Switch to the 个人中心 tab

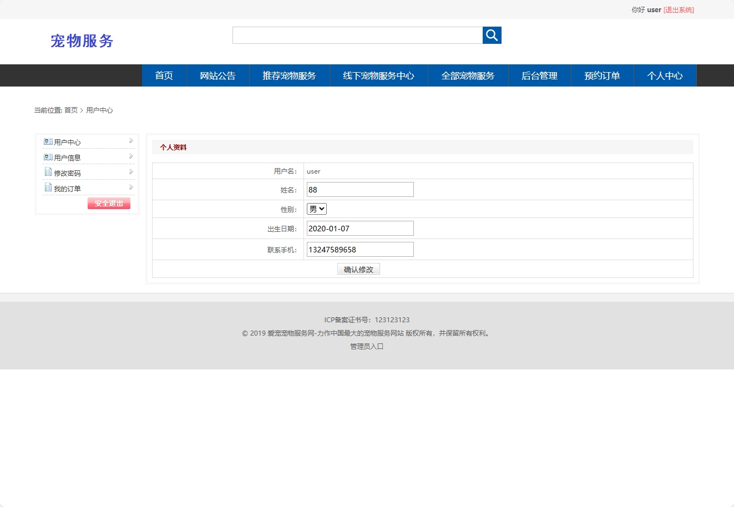click(665, 75)
